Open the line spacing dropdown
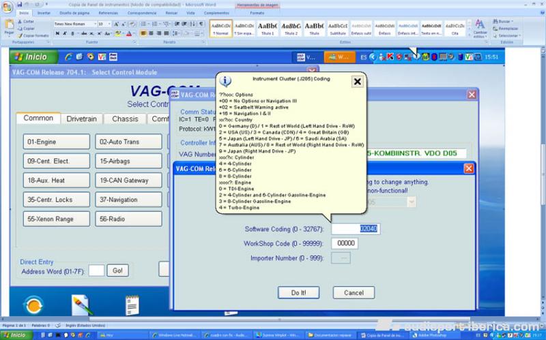The image size is (546, 340). (177, 33)
